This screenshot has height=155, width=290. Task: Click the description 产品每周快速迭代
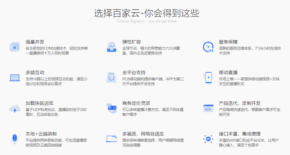[x=250, y=112]
